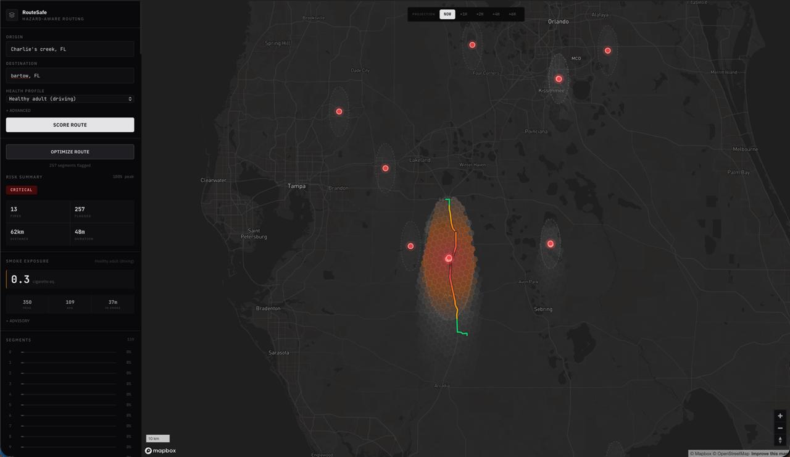Image resolution: width=790 pixels, height=457 pixels.
Task: Click the 13 fires stat
Action: (x=38, y=212)
